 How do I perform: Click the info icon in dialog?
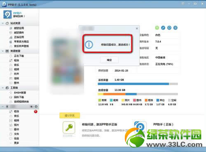click(x=89, y=45)
